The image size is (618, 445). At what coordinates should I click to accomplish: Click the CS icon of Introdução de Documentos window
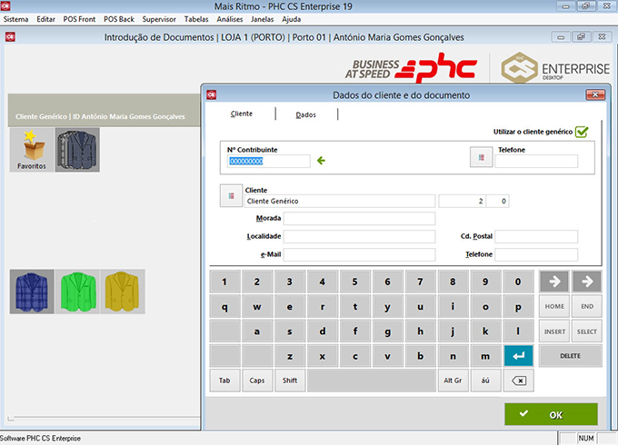tap(10, 37)
